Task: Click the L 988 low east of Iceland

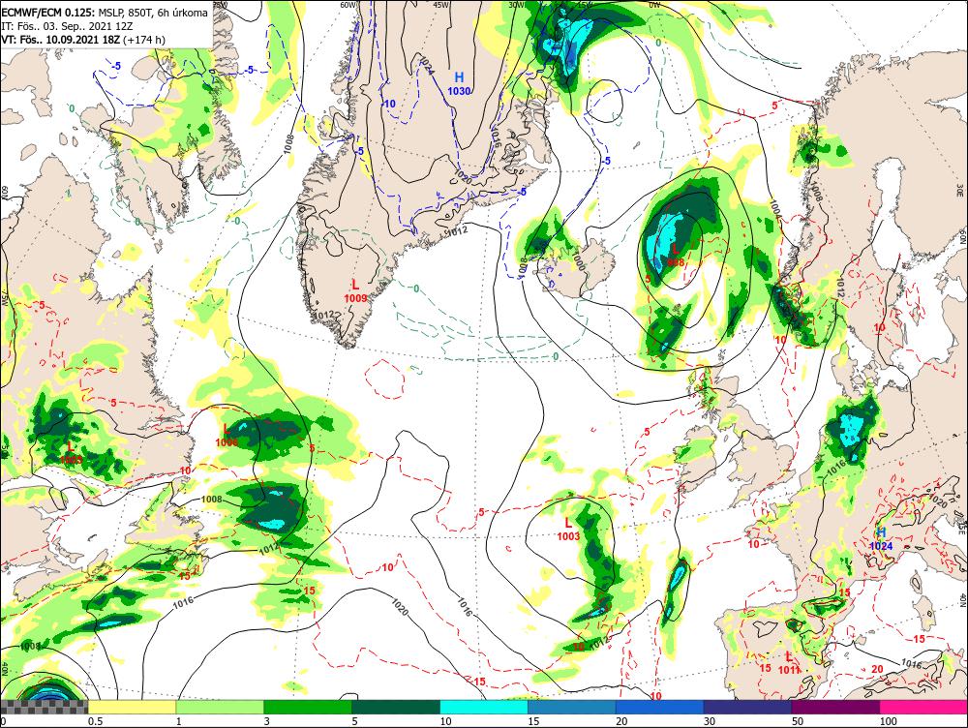Action: tap(676, 255)
